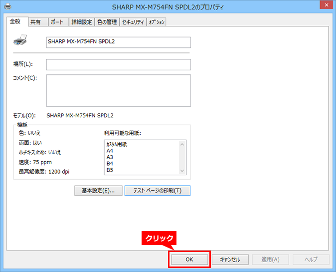The width and height of the screenshot is (336, 272).
Task: Click the モデル(O): label
Action: click(24, 116)
